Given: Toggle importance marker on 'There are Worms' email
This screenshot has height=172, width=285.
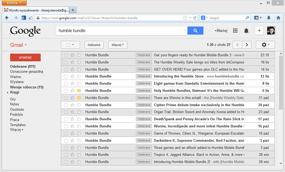Looking at the screenshot, I should 79,98.
